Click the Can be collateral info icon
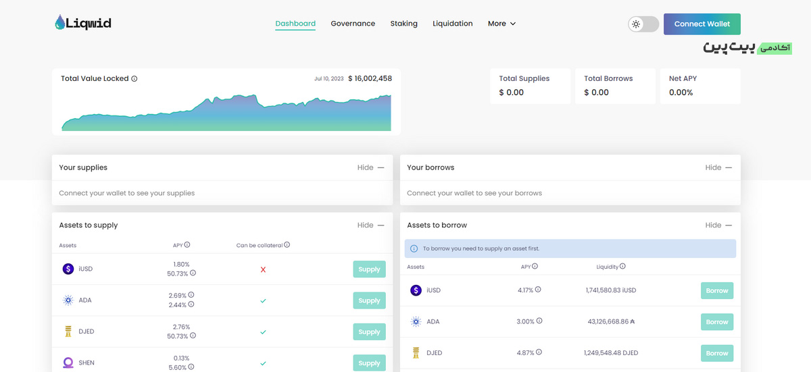The width and height of the screenshot is (811, 372). tap(287, 245)
